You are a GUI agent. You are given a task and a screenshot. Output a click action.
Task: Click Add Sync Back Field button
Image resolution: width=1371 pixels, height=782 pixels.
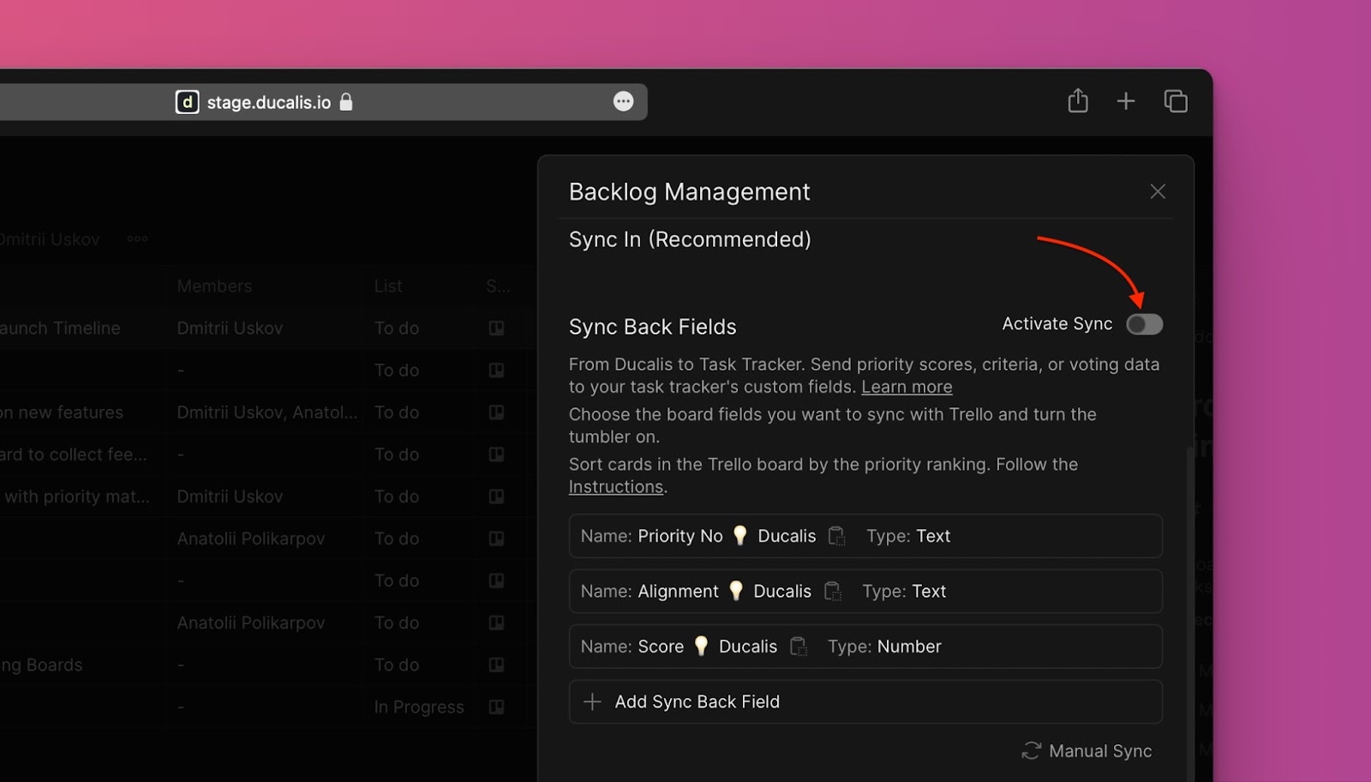[865, 701]
